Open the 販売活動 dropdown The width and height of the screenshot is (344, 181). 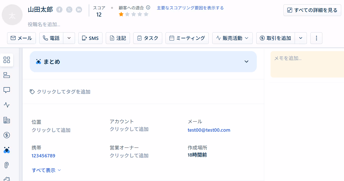232,38
